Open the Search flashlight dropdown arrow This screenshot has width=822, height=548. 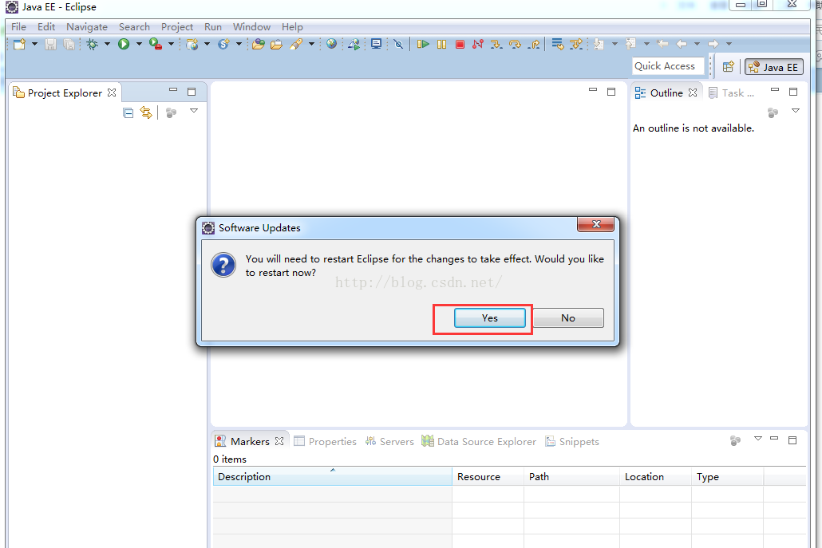click(311, 44)
